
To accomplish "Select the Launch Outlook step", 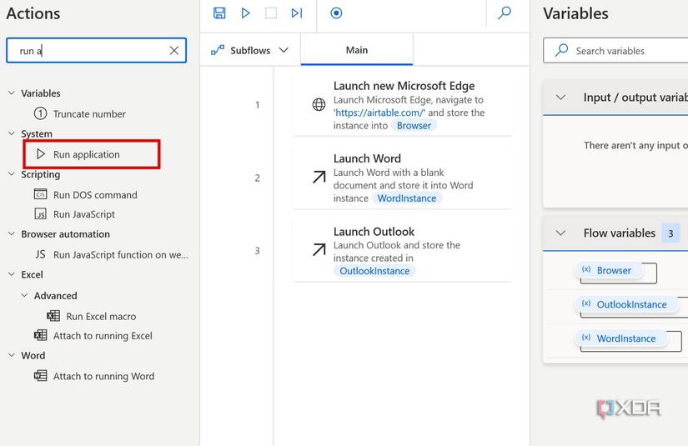I will pyautogui.click(x=402, y=251).
